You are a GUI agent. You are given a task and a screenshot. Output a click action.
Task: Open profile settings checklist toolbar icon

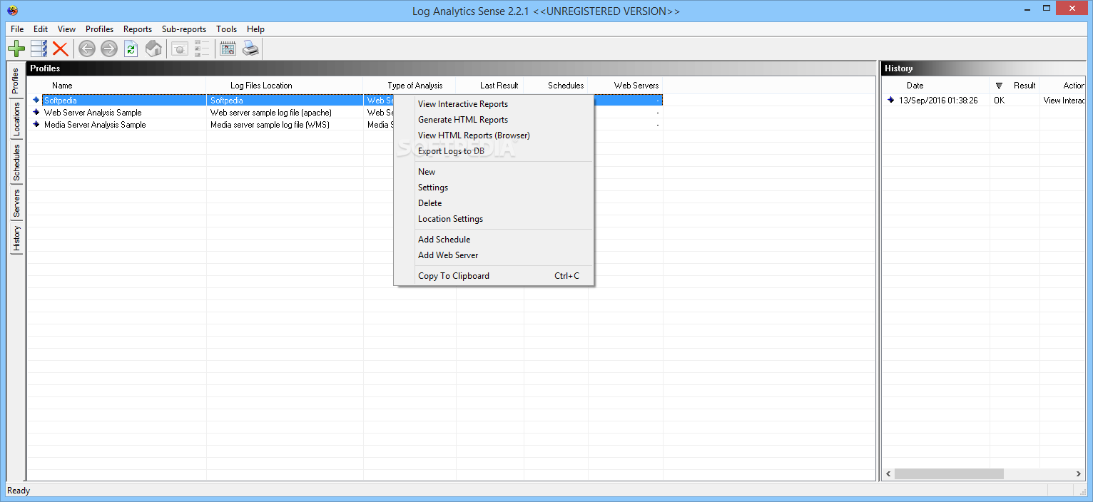tap(39, 48)
